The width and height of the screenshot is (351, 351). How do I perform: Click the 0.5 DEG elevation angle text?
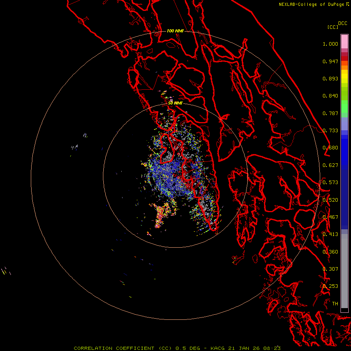(187, 348)
